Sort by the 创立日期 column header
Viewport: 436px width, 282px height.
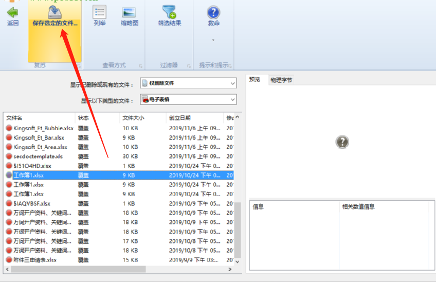[x=179, y=118]
